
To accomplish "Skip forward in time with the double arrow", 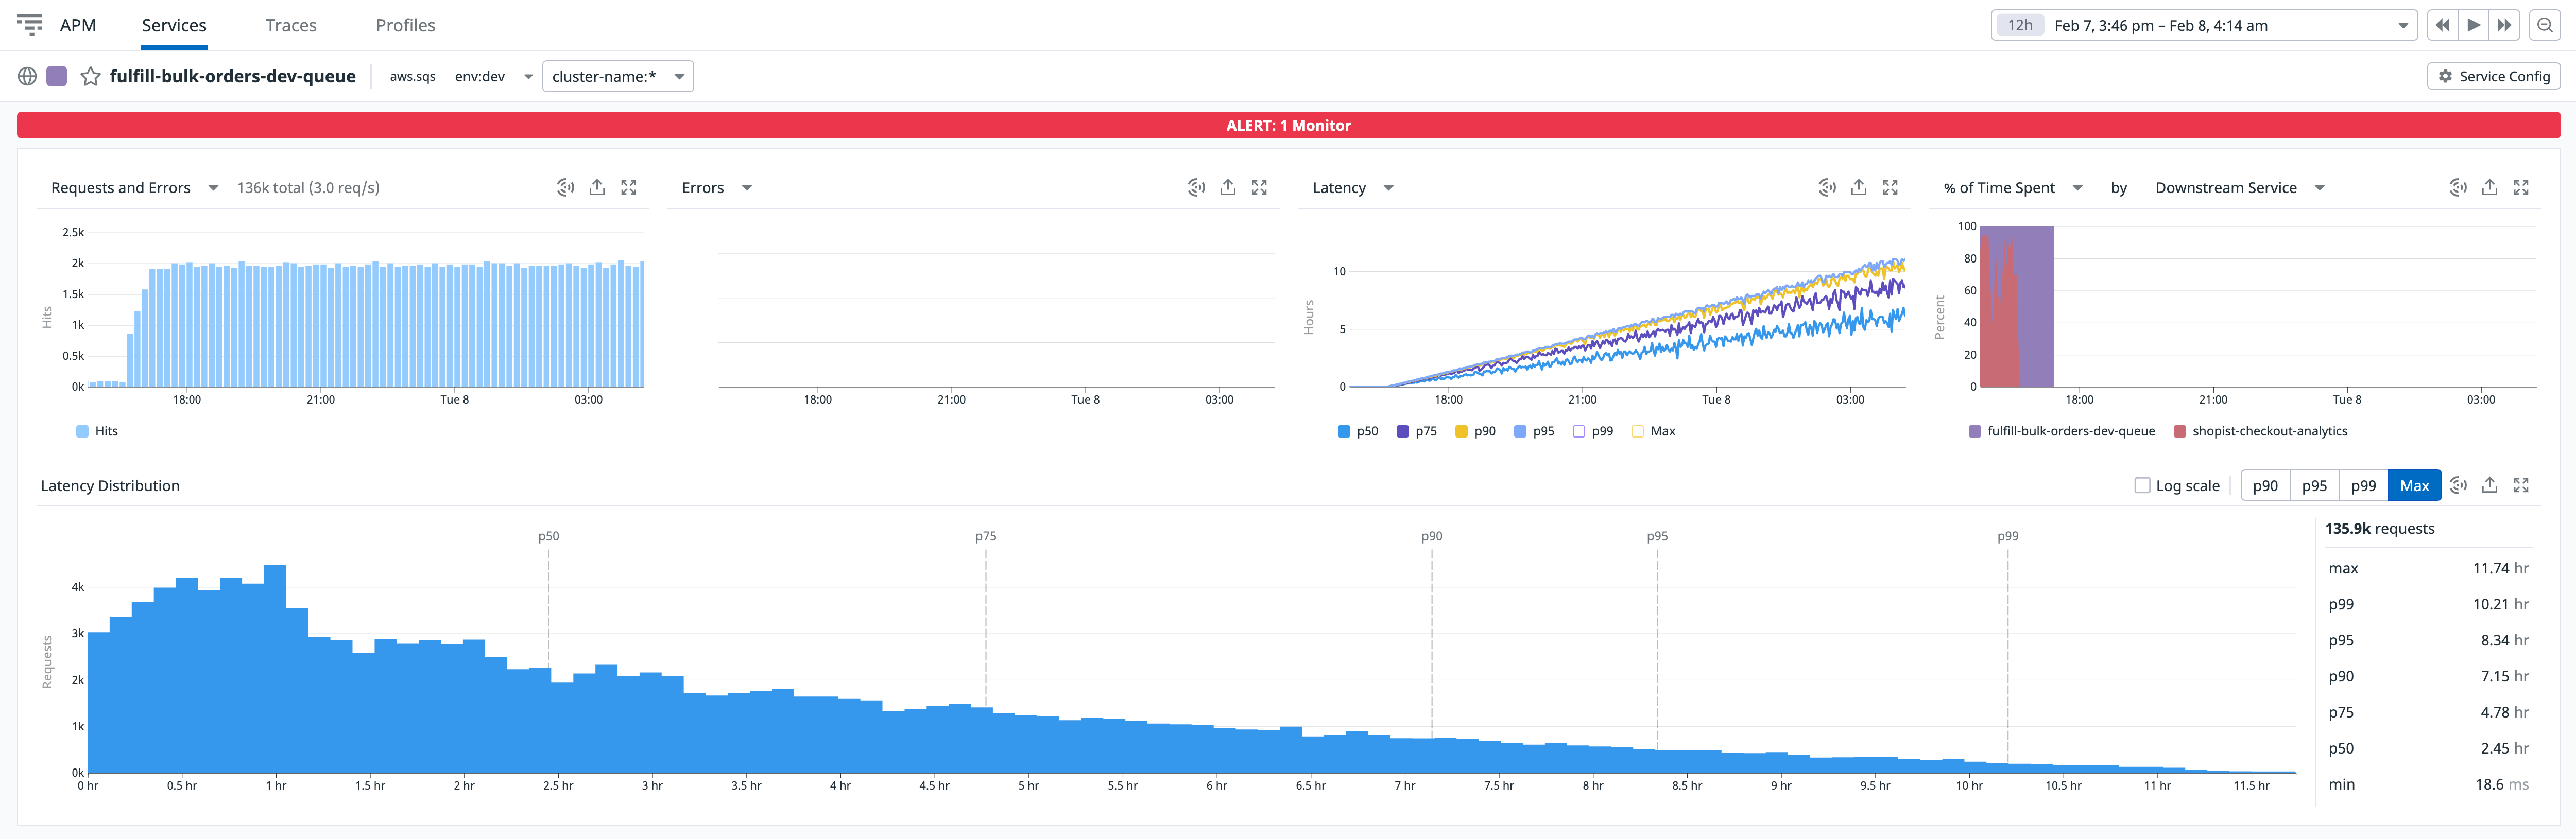I will click(x=2505, y=25).
